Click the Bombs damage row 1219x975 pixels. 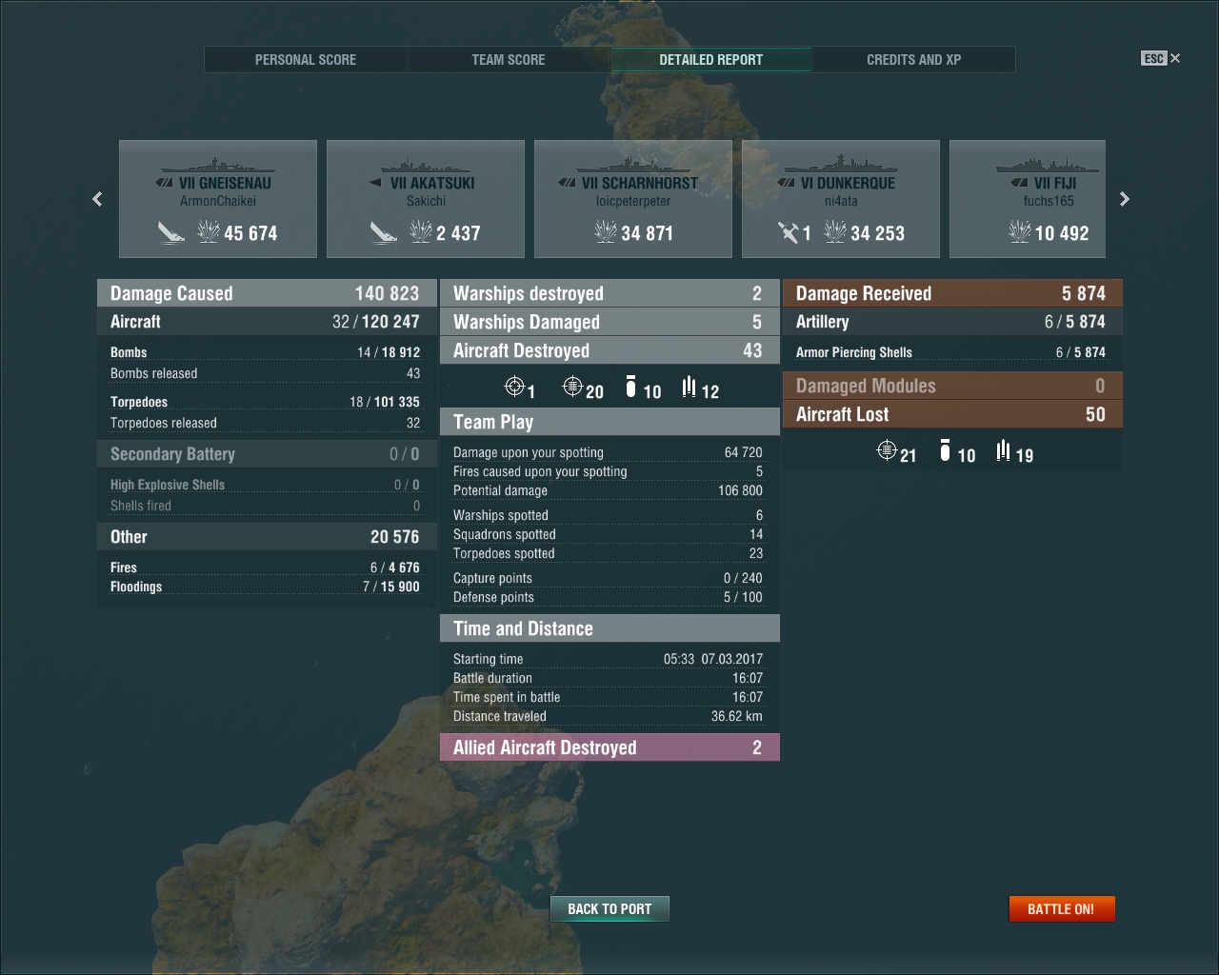(265, 352)
